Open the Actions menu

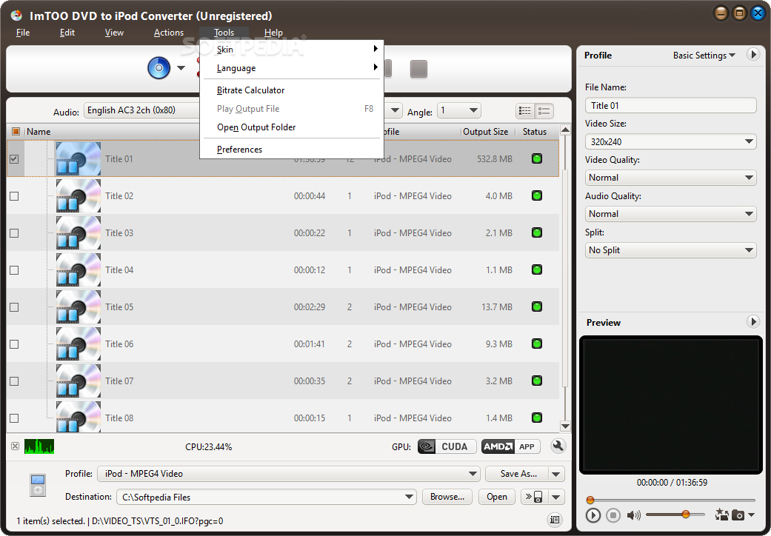(169, 33)
